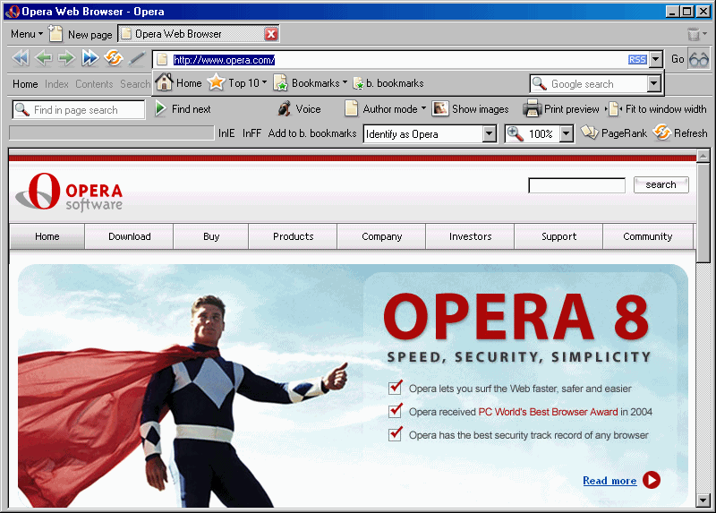Image resolution: width=716 pixels, height=513 pixels.
Task: Click the website search button
Action: pos(661,184)
